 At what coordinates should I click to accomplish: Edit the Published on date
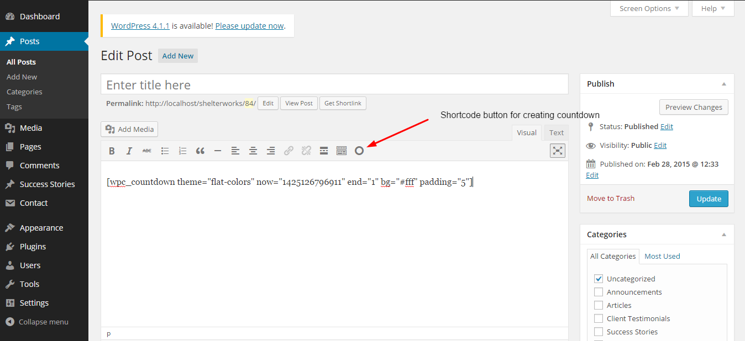(592, 175)
